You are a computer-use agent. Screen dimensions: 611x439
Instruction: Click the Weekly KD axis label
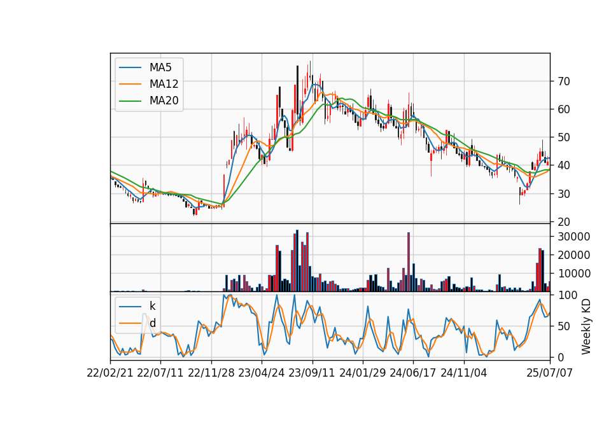[586, 326]
